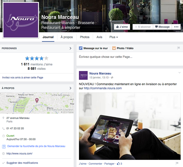183x167 pixels.
Task: Click the red map location pin
Action: coord(37,100)
